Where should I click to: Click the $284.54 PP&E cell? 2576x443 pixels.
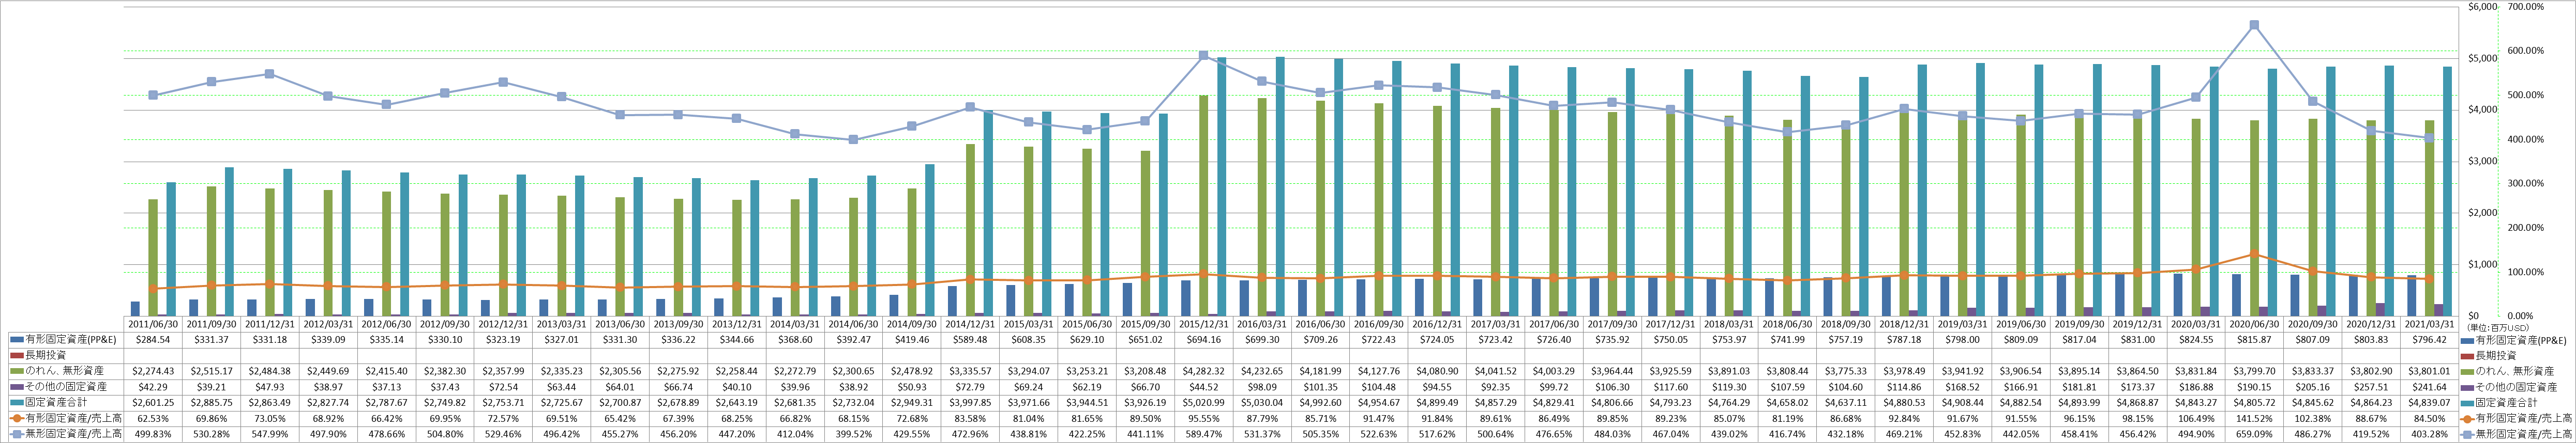tap(153, 340)
